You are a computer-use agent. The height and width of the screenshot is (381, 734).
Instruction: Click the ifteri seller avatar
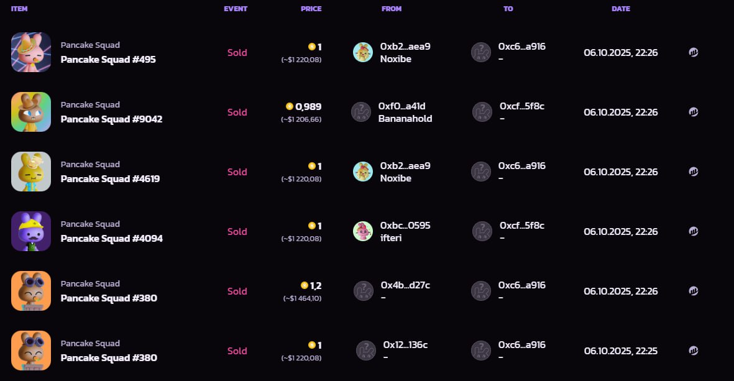point(363,231)
